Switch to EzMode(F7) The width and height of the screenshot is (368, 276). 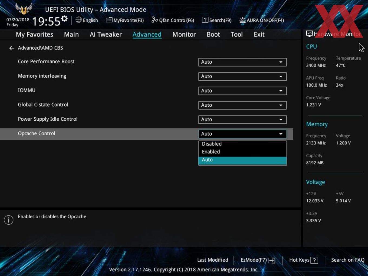pyautogui.click(x=258, y=260)
